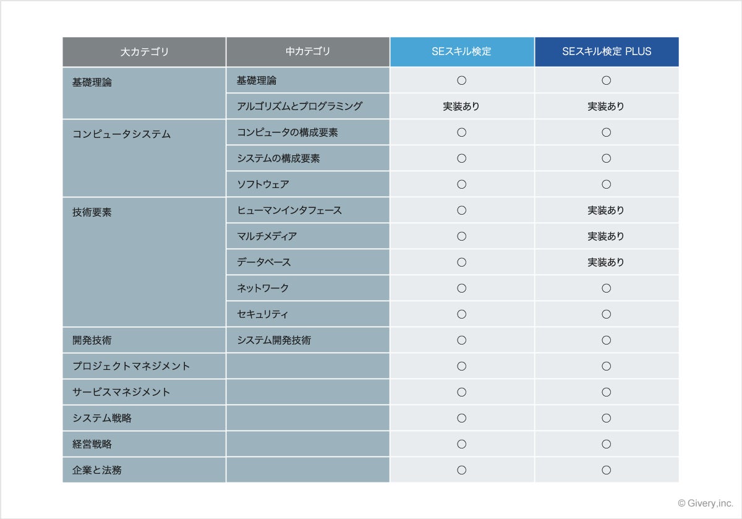The width and height of the screenshot is (742, 519).
Task: Click the 技術要素 category cell
Action: pyautogui.click(x=144, y=262)
